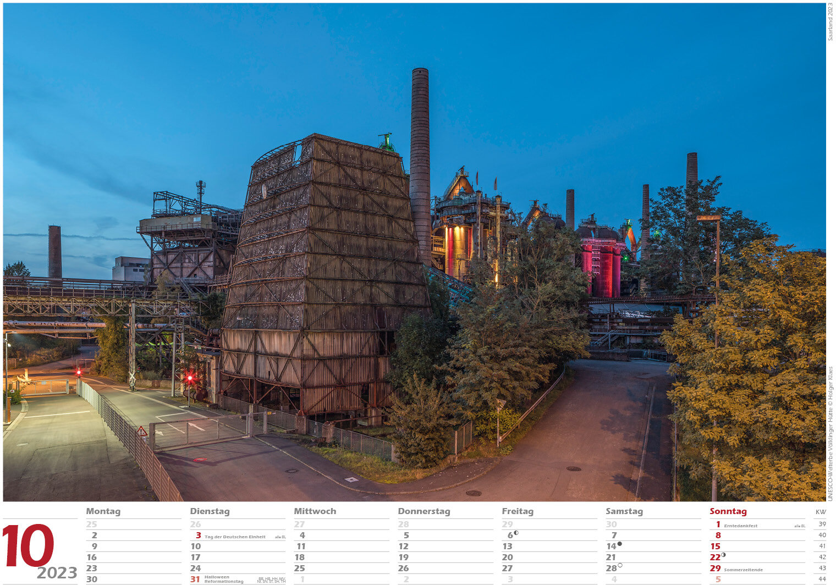The image size is (836, 585).
Task: Click the Sommerzeitende label on Sunday 29
Action: pos(743,570)
